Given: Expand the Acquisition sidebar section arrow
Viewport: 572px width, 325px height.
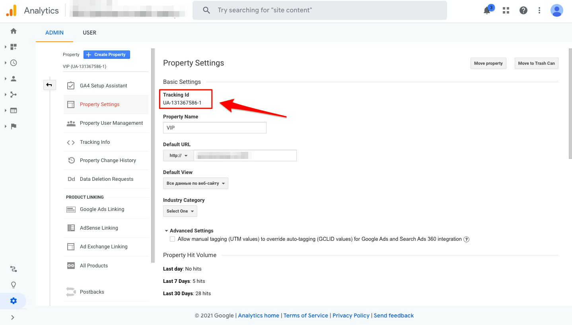Looking at the screenshot, I should pos(6,95).
